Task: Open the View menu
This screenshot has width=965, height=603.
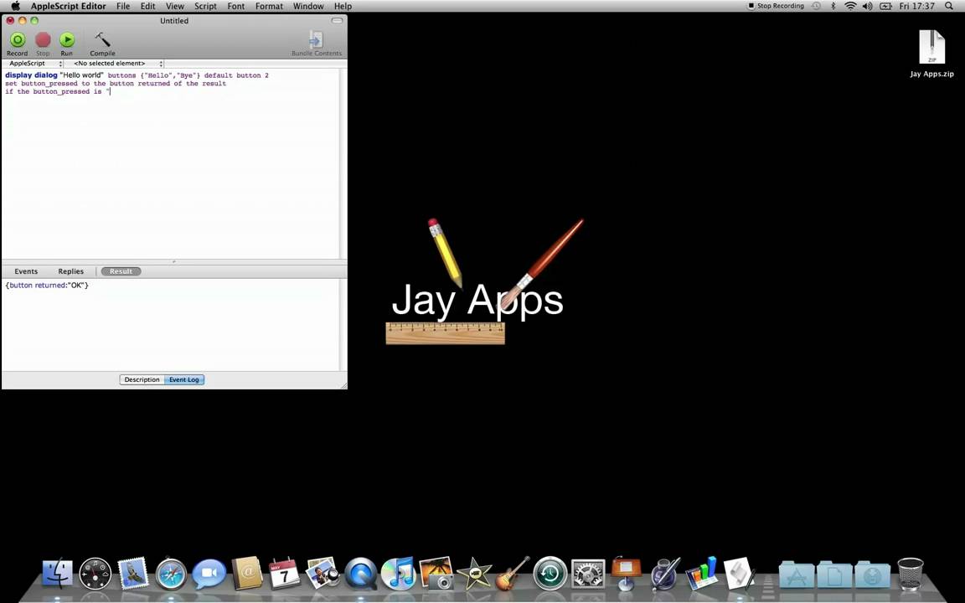Action: (175, 6)
